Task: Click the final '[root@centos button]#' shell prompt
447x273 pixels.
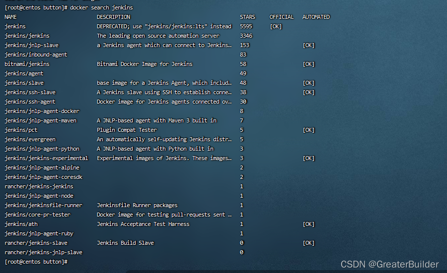Action: pyautogui.click(x=36, y=262)
